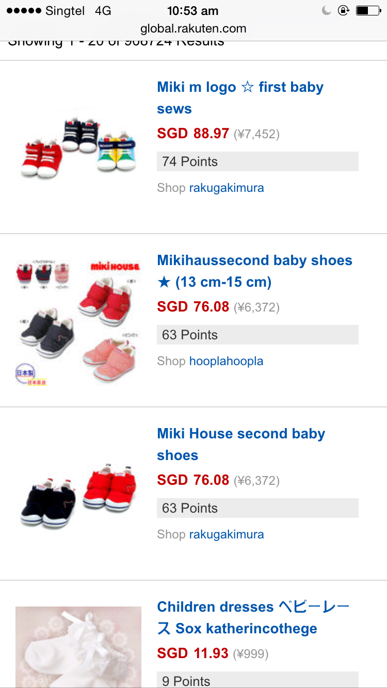Tap the battery icon in status bar
Viewport: 387px width, 688px height.
[x=368, y=10]
